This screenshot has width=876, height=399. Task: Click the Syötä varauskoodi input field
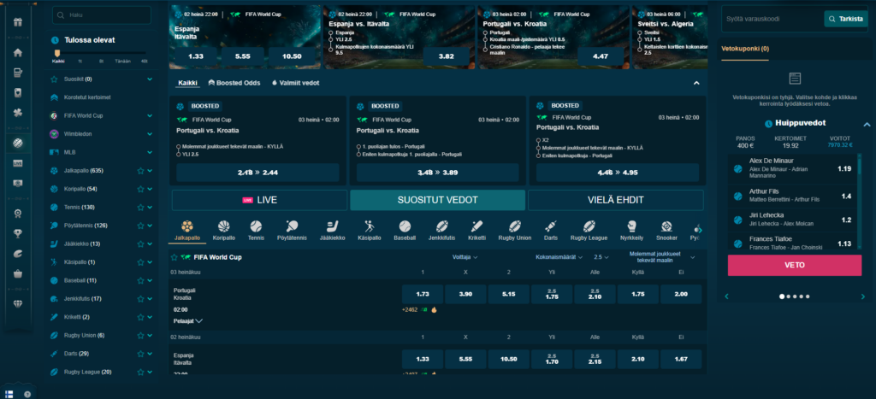coord(772,19)
